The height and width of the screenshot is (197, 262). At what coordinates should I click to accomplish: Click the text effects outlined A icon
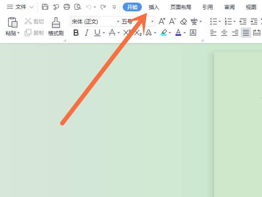(148, 33)
